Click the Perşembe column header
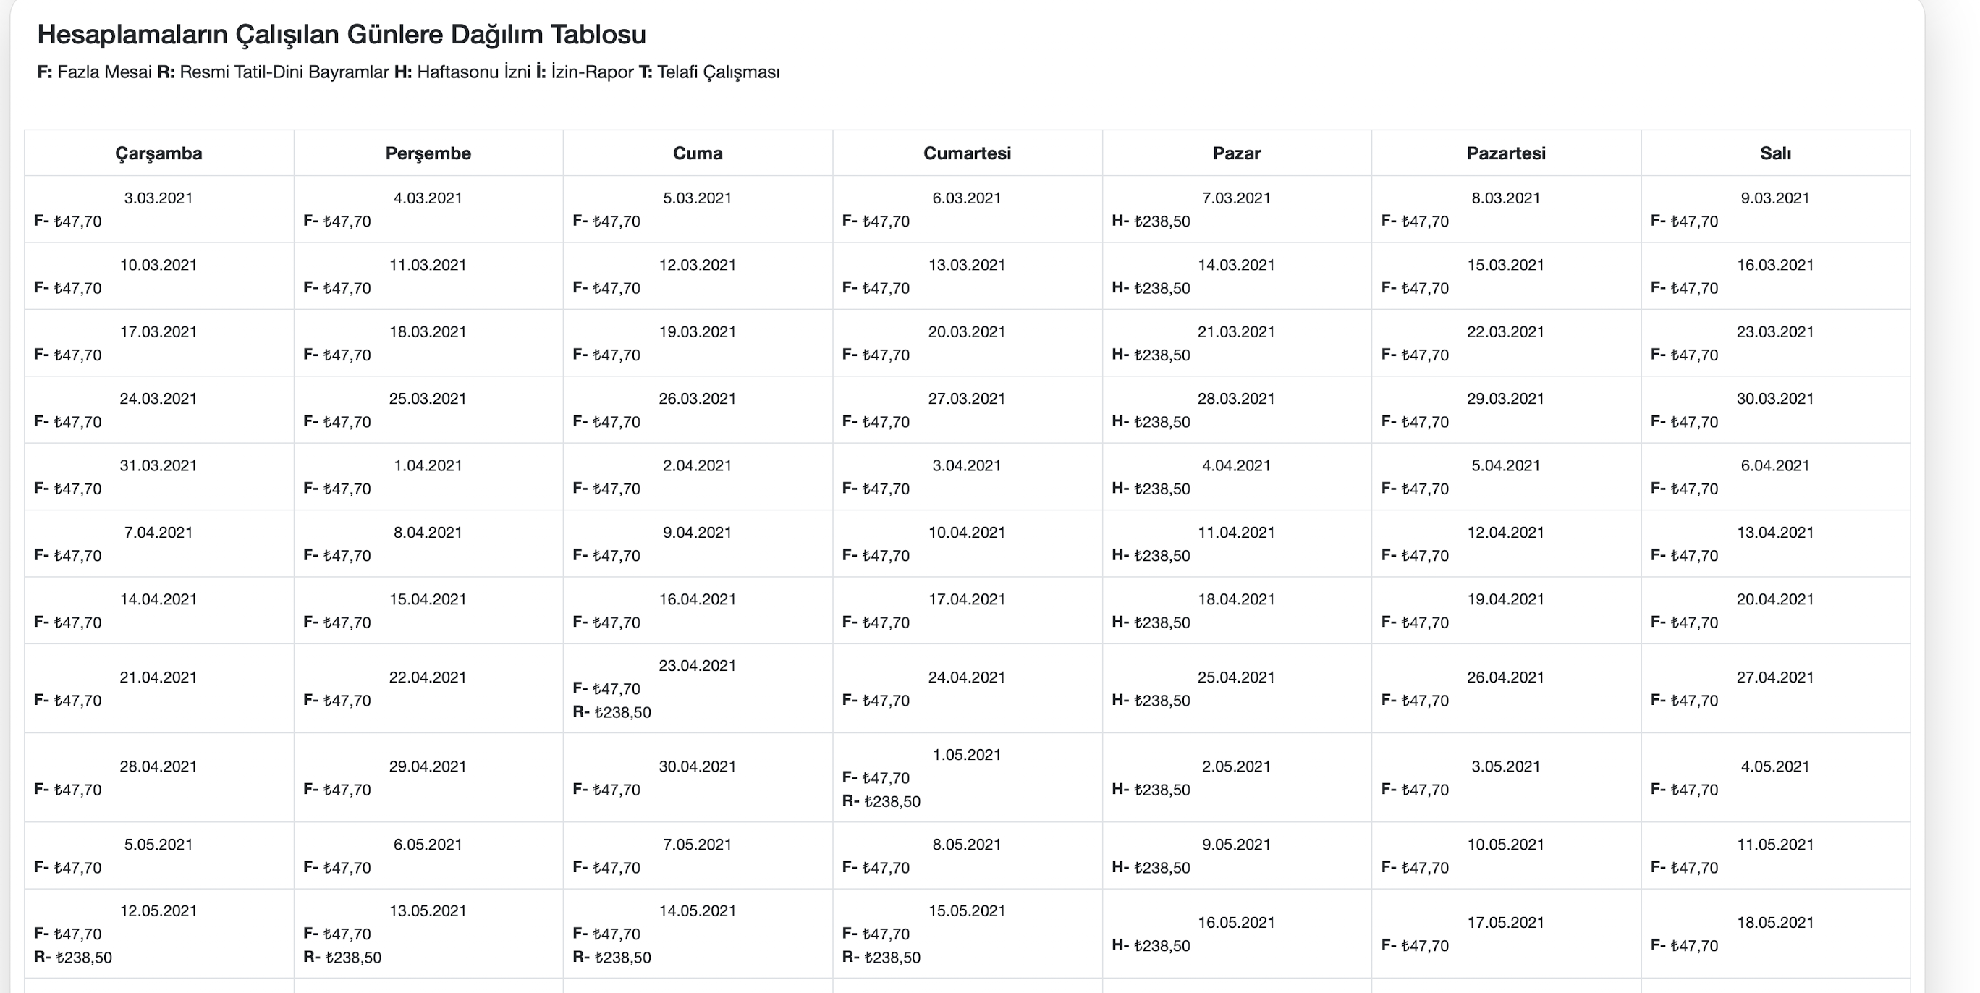This screenshot has width=1980, height=993. 428,153
